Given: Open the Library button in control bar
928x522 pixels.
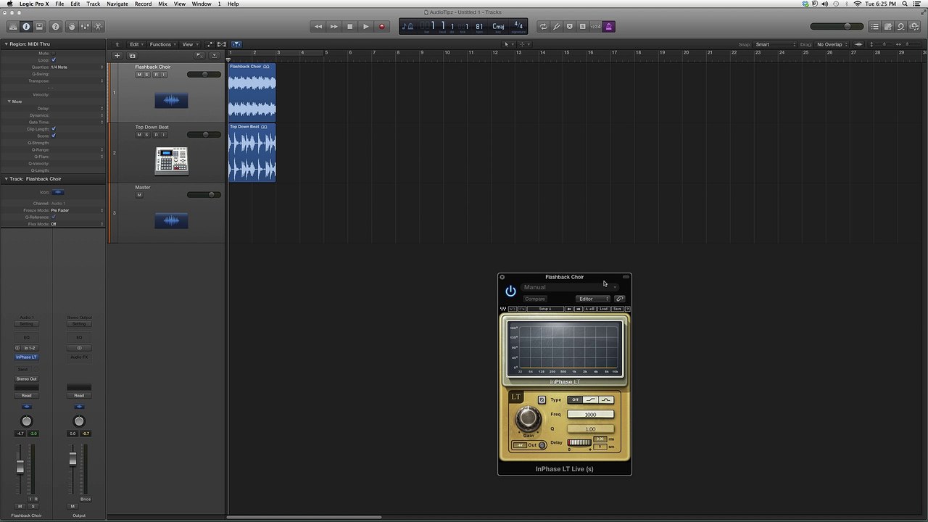Looking at the screenshot, I should pyautogui.click(x=13, y=27).
